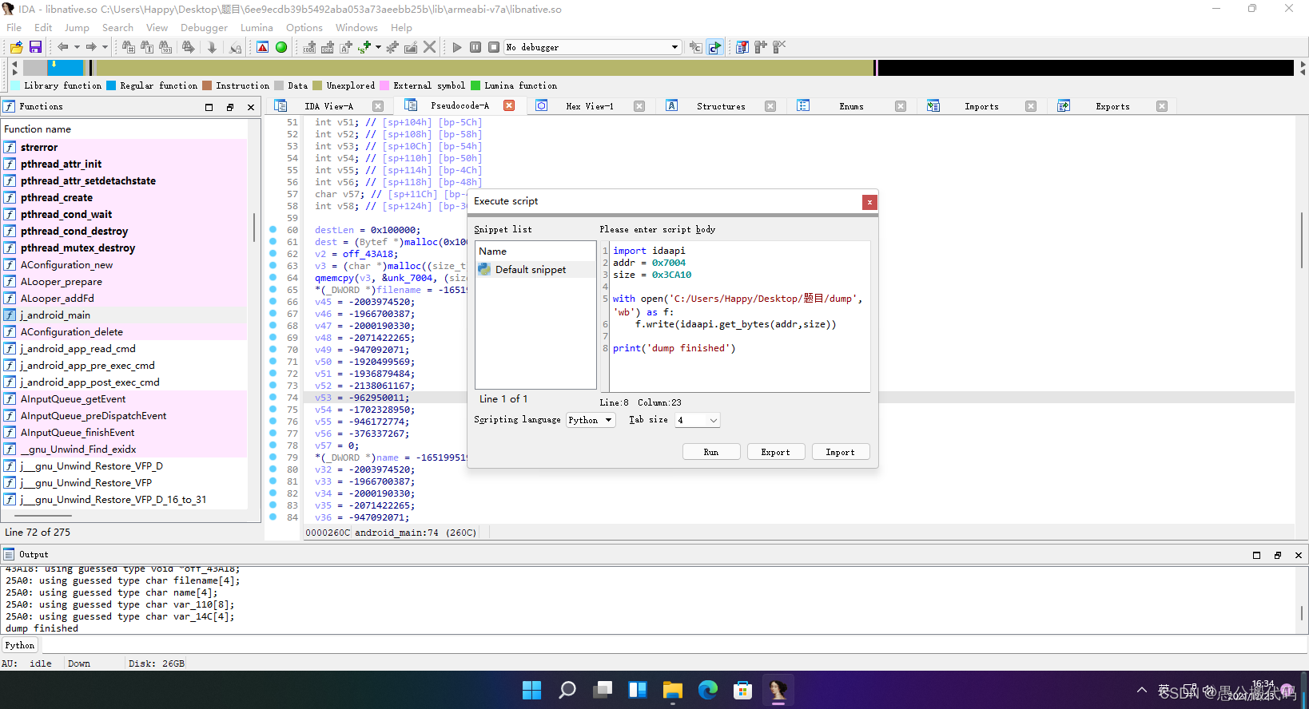Close the Pseudocode-A tab

pos(509,105)
